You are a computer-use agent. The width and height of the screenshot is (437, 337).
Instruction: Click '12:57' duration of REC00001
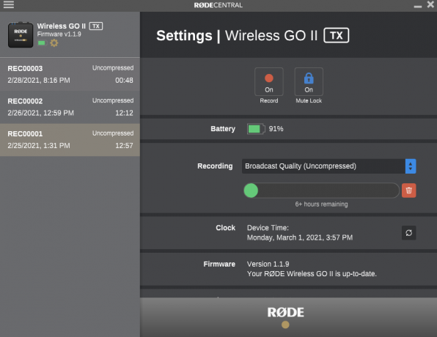coord(125,146)
